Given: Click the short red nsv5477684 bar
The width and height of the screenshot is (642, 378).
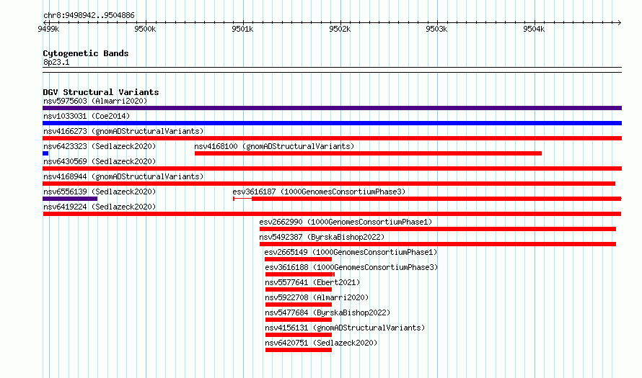Looking at the screenshot, I should pos(299,320).
